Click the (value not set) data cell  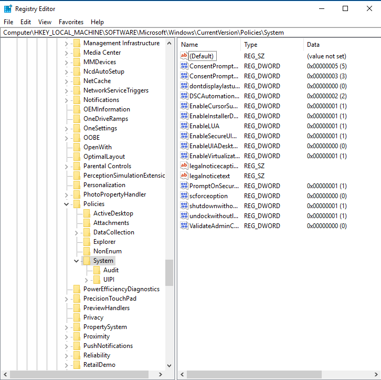pyautogui.click(x=326, y=56)
